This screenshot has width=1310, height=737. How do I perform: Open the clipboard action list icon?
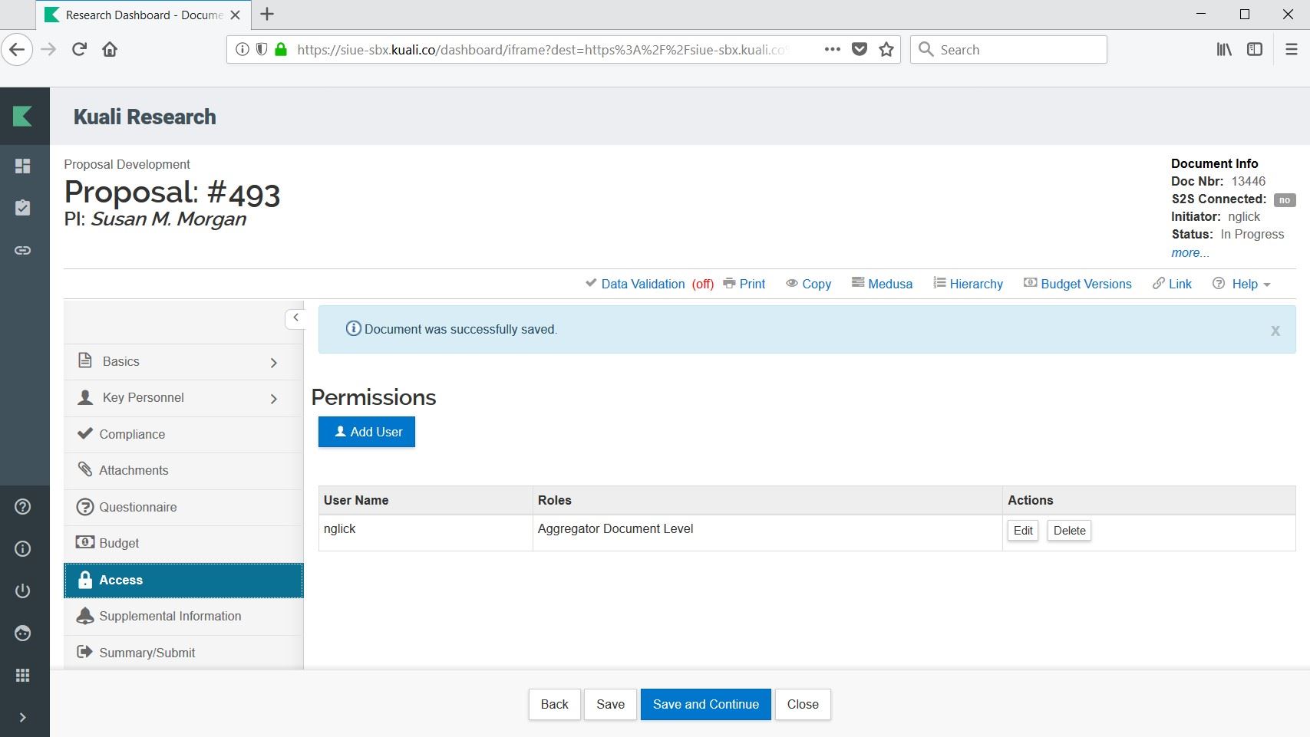23,208
